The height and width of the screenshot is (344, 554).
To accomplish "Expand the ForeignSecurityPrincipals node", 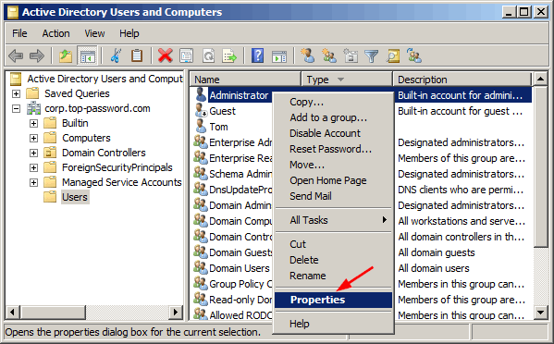I will (x=33, y=167).
